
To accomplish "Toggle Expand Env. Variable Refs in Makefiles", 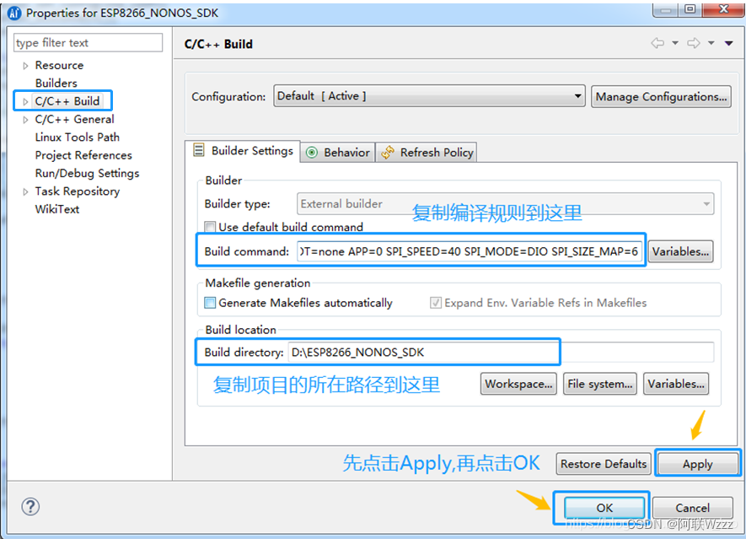I will coord(435,302).
